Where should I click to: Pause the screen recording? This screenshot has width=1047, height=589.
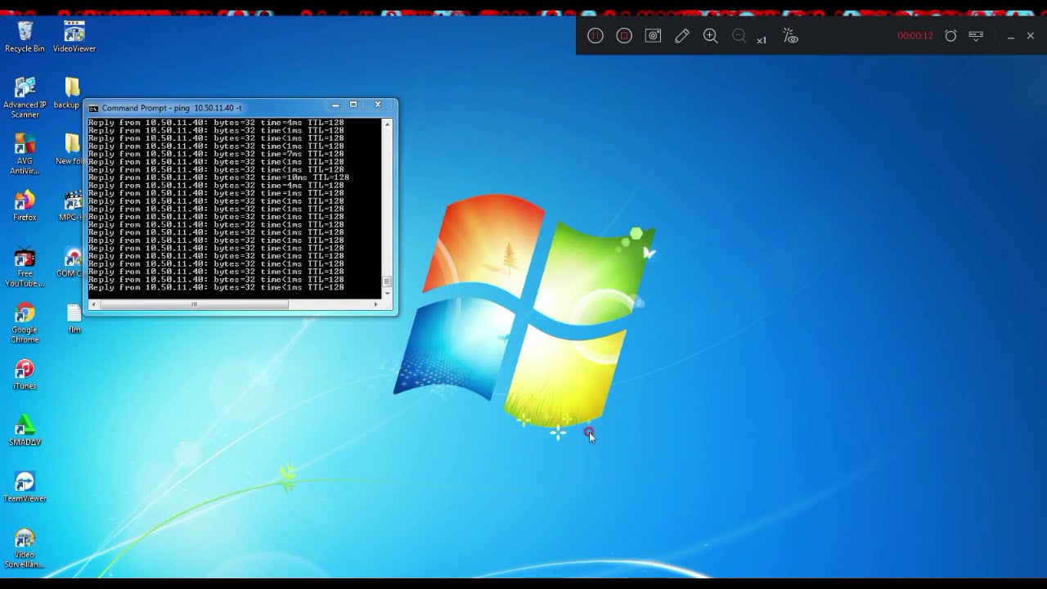coord(595,36)
